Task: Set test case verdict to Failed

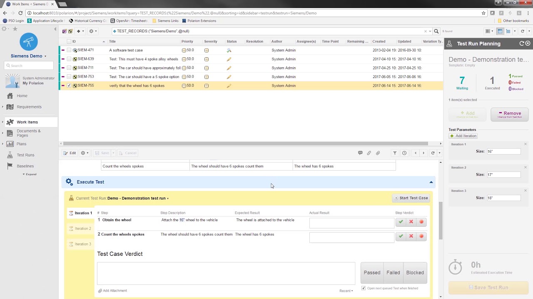Action: [393, 273]
